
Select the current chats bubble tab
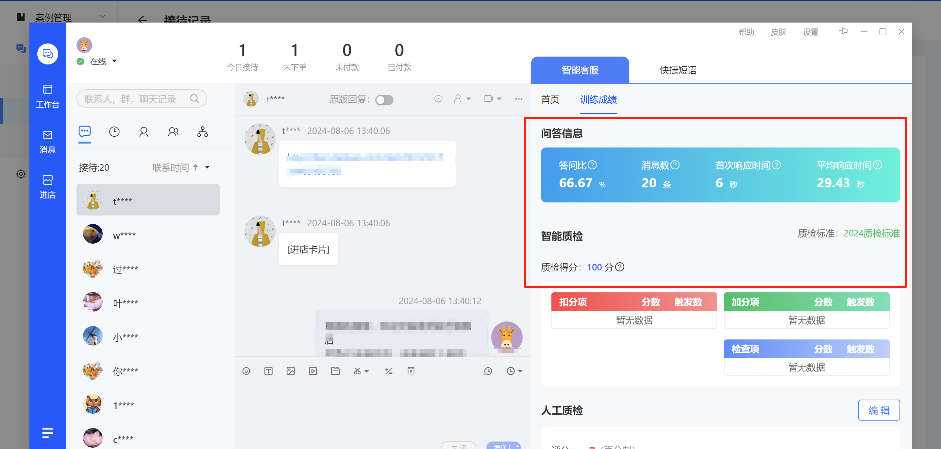pyautogui.click(x=84, y=131)
